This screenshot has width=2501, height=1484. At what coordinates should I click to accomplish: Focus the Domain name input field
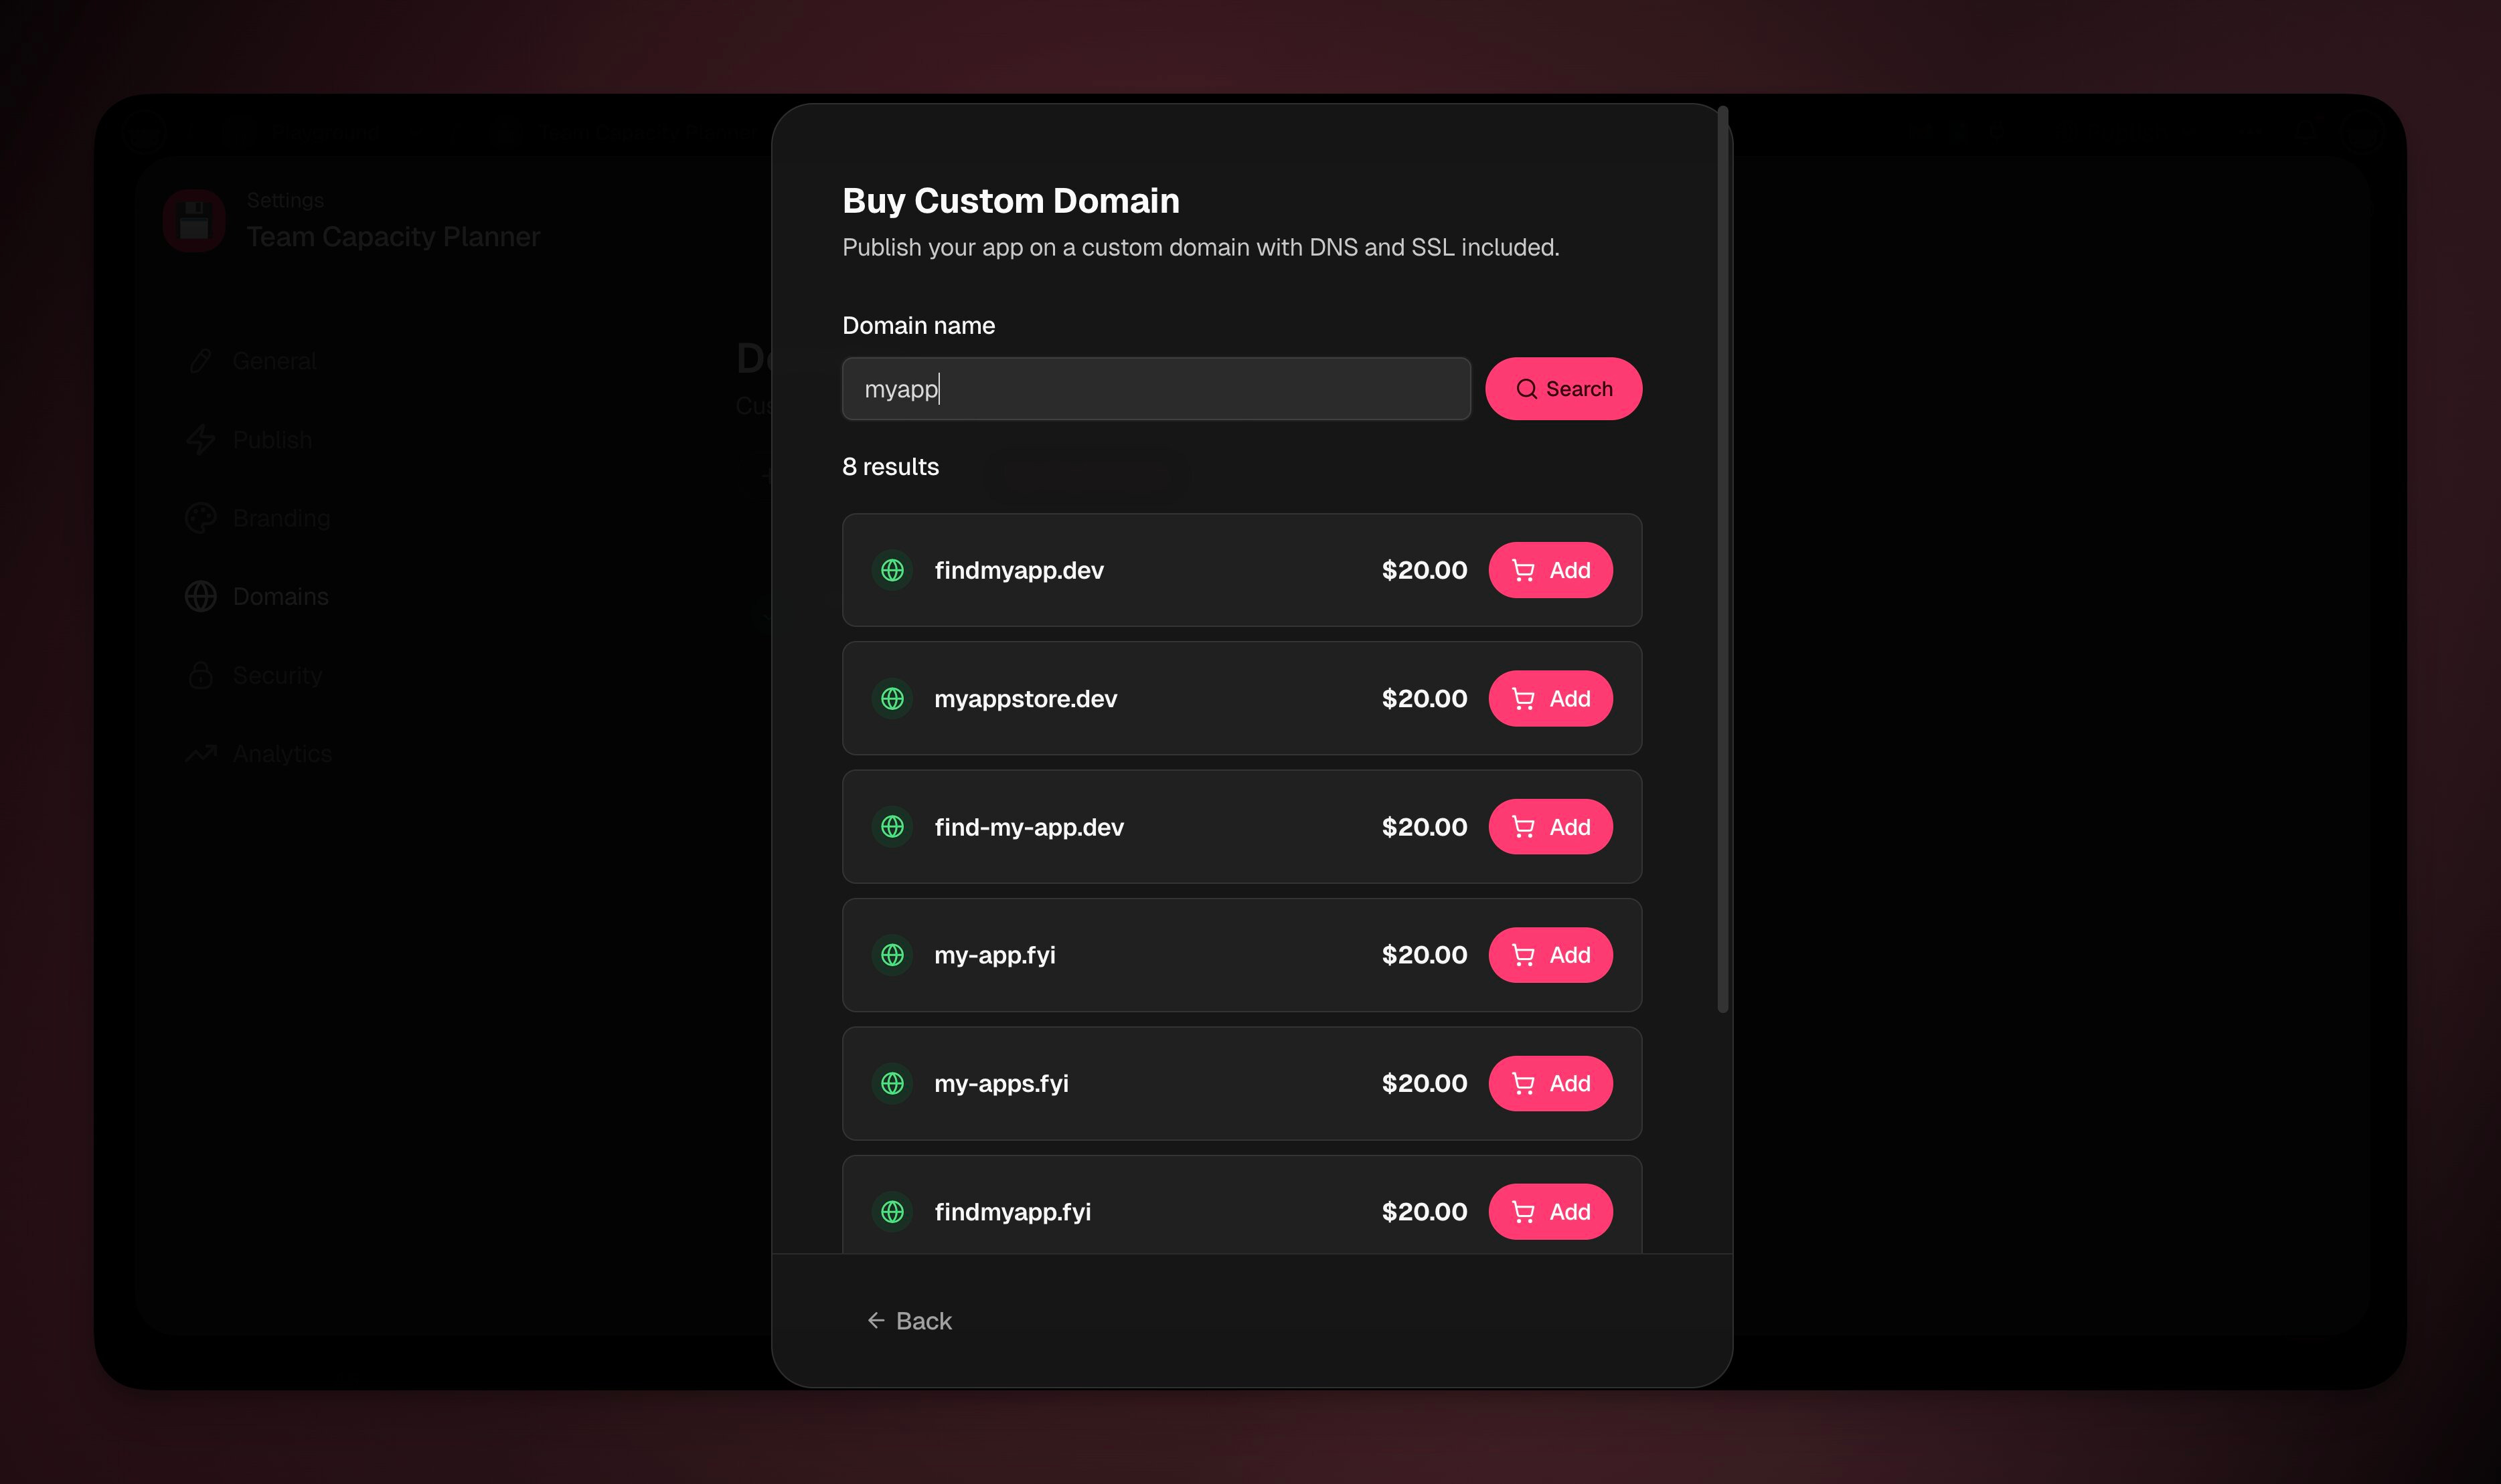click(x=1155, y=389)
